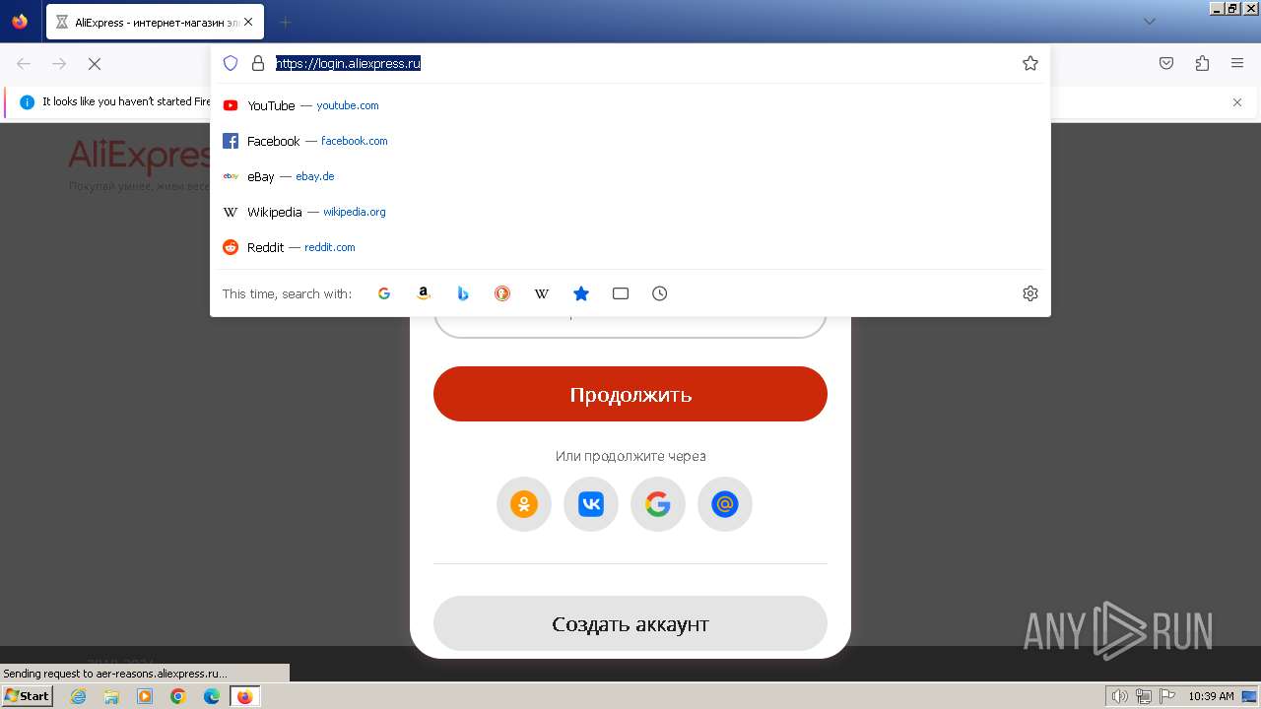
Task: Open the list all tabs chevron
Action: point(1149,22)
